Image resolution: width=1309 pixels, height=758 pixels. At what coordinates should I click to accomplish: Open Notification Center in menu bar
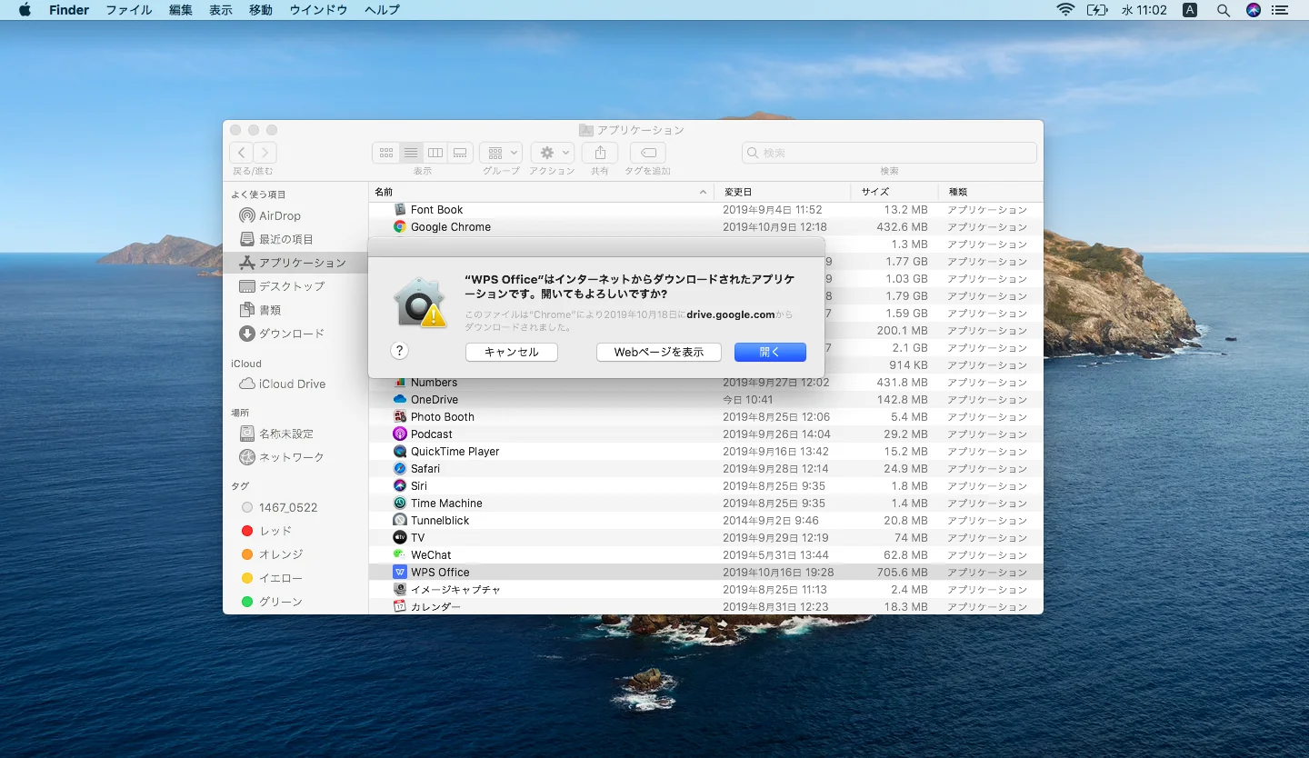(1280, 10)
